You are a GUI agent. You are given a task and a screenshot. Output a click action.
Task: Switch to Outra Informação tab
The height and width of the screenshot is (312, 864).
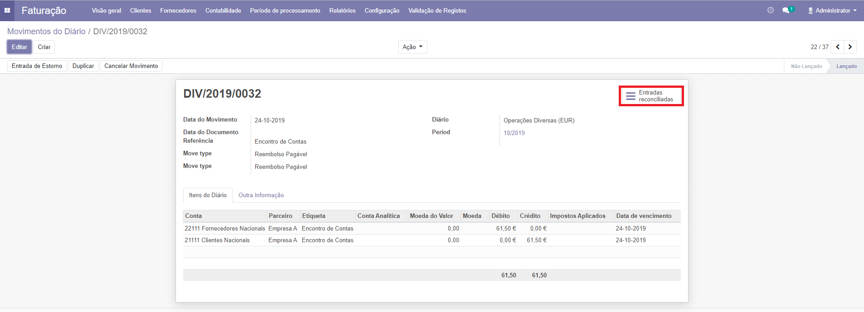click(x=261, y=195)
